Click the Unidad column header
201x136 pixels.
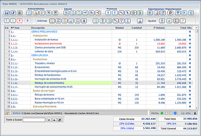click(120, 28)
